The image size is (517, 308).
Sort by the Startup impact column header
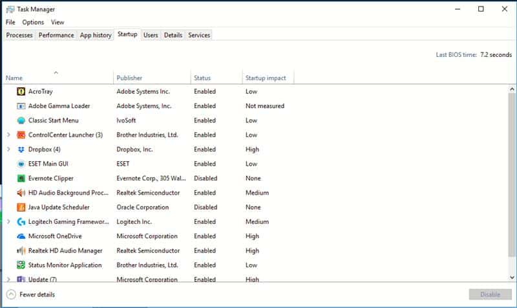point(266,78)
